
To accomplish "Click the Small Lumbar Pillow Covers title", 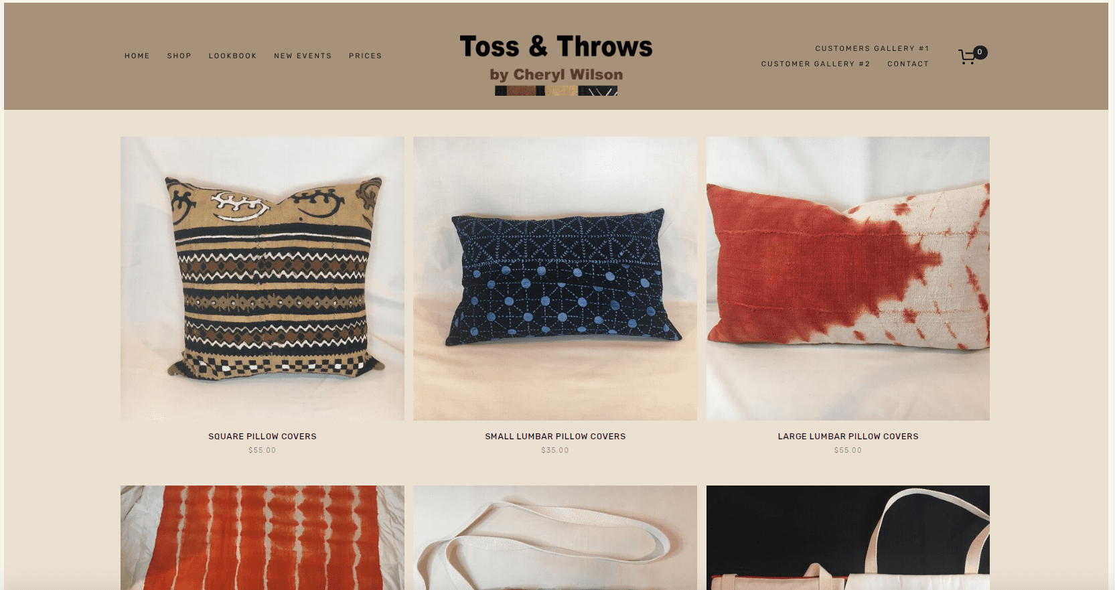I will pos(555,437).
